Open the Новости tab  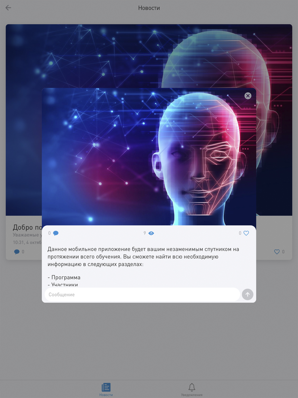coord(106,389)
